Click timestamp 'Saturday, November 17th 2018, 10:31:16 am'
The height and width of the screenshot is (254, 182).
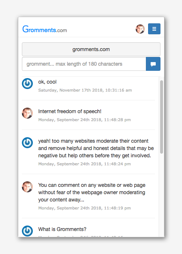pyautogui.click(x=85, y=90)
